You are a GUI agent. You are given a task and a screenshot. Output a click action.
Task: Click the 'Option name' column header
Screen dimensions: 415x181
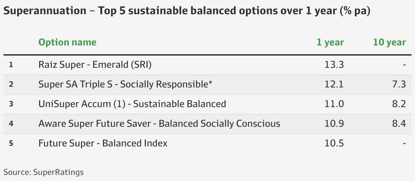pyautogui.click(x=67, y=42)
